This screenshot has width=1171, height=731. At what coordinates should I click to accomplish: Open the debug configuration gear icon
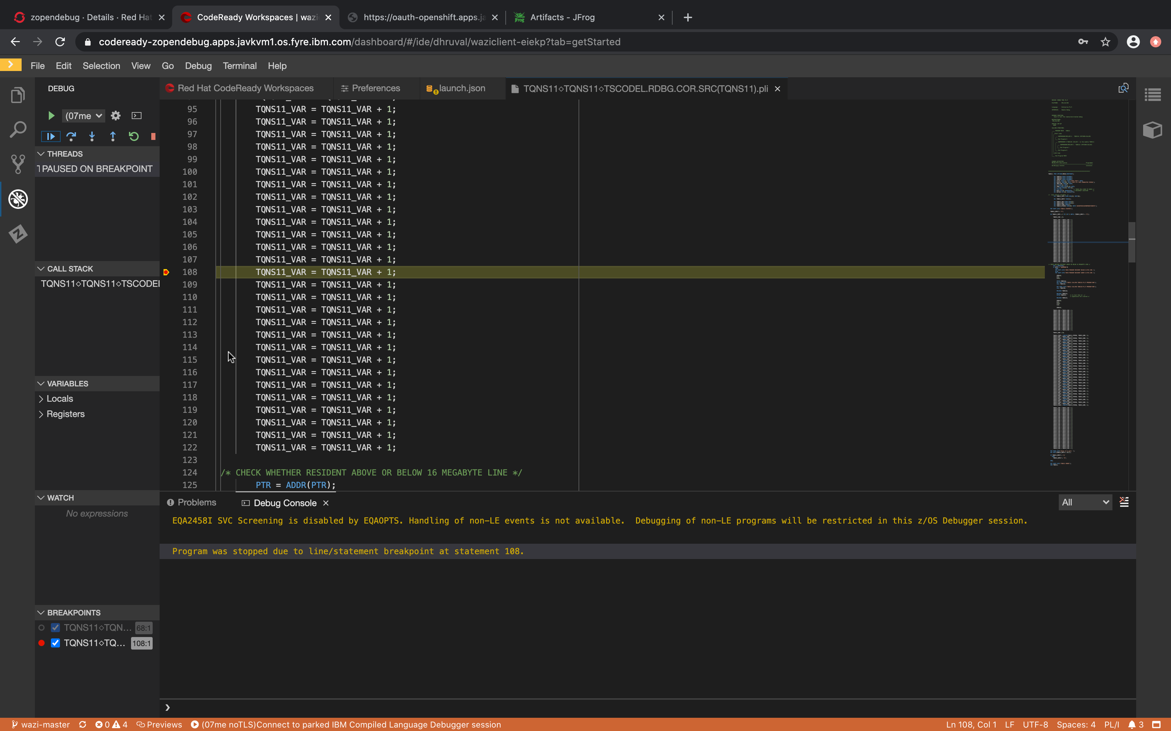pyautogui.click(x=115, y=116)
